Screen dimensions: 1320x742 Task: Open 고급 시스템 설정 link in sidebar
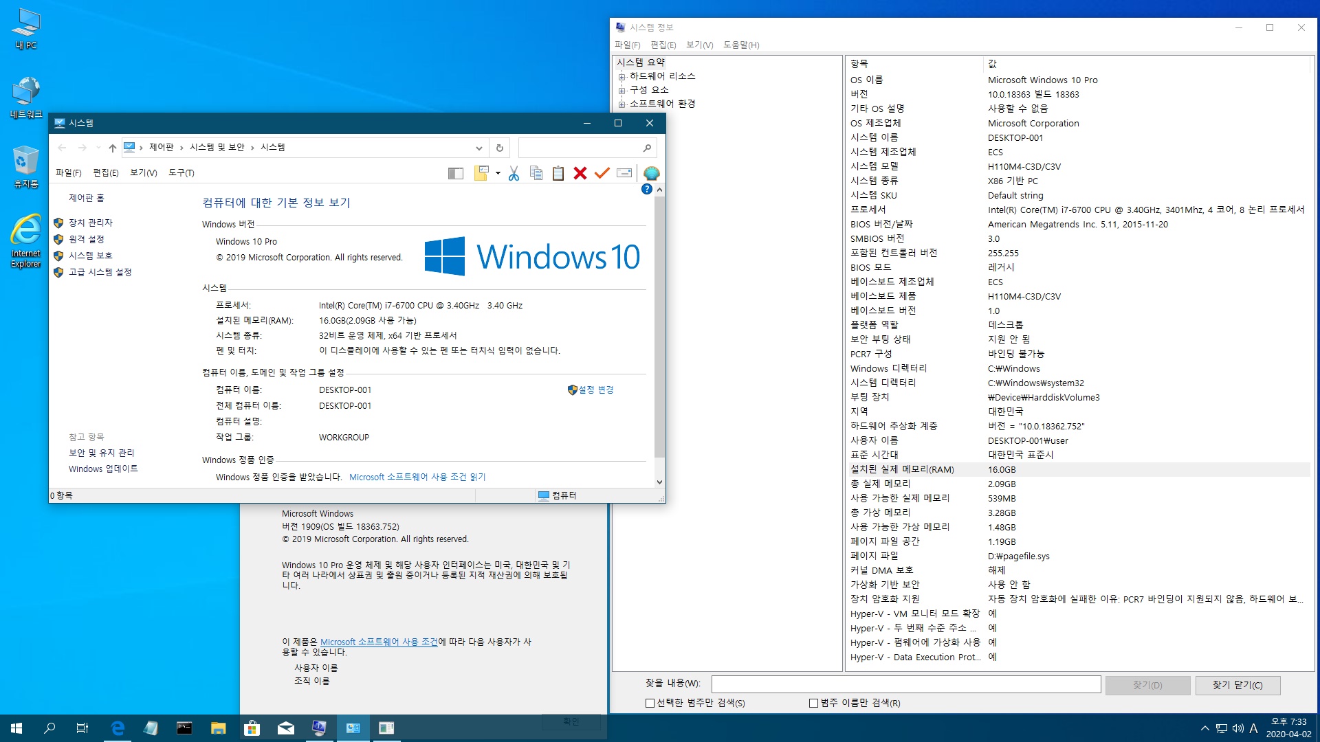[x=100, y=272]
